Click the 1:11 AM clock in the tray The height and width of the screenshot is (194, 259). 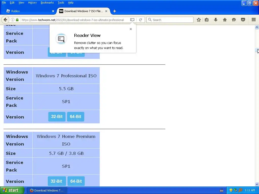click(x=250, y=190)
